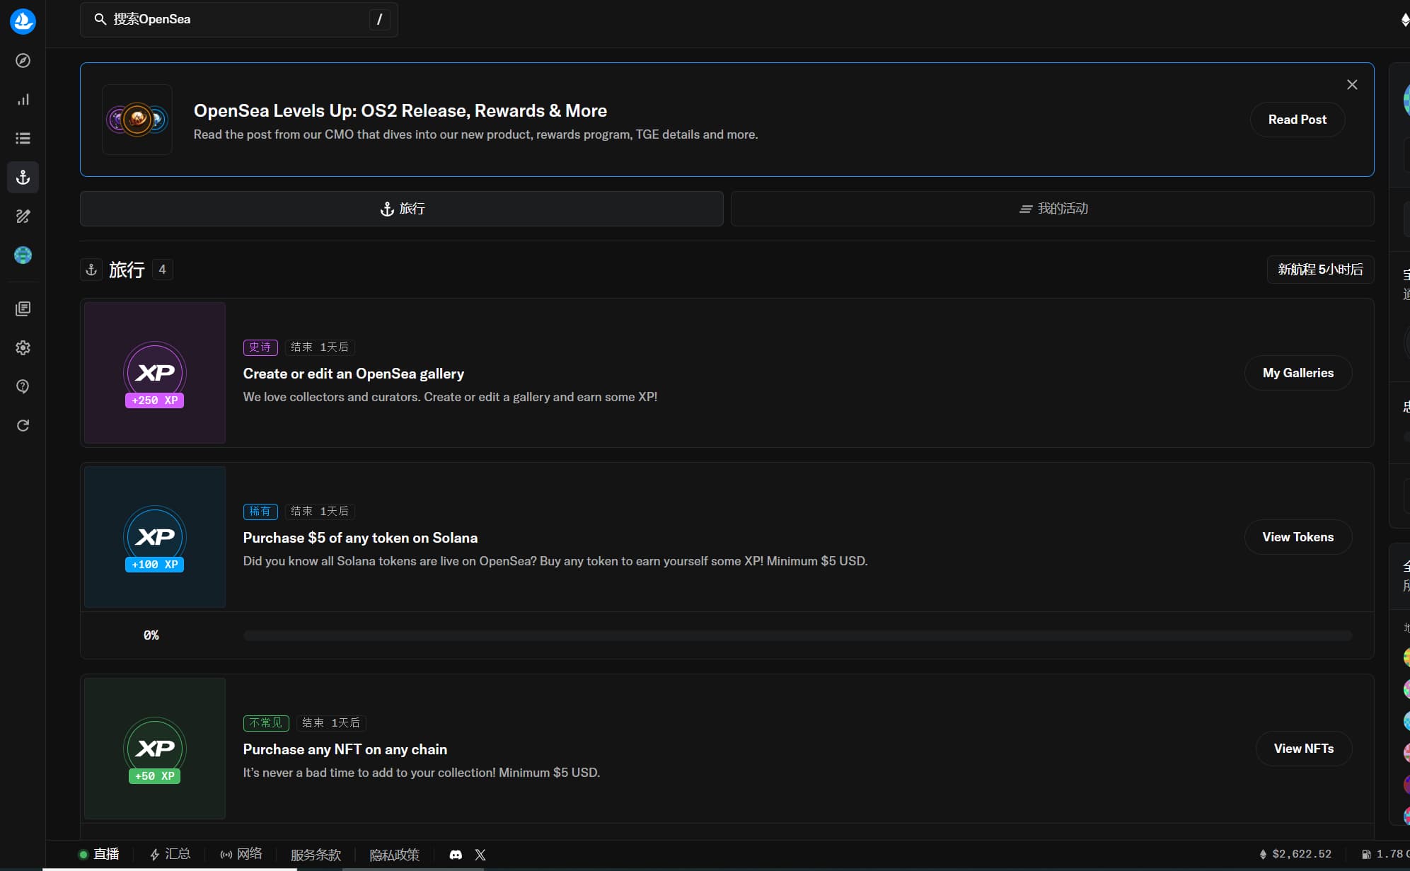This screenshot has width=1410, height=871.
Task: Click the View Tokens button
Action: point(1298,537)
